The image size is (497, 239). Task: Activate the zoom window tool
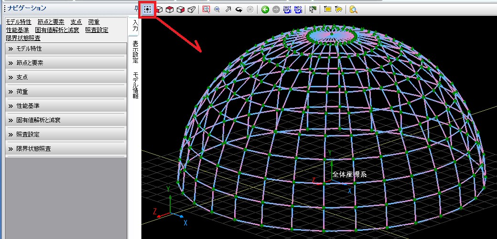click(x=206, y=10)
